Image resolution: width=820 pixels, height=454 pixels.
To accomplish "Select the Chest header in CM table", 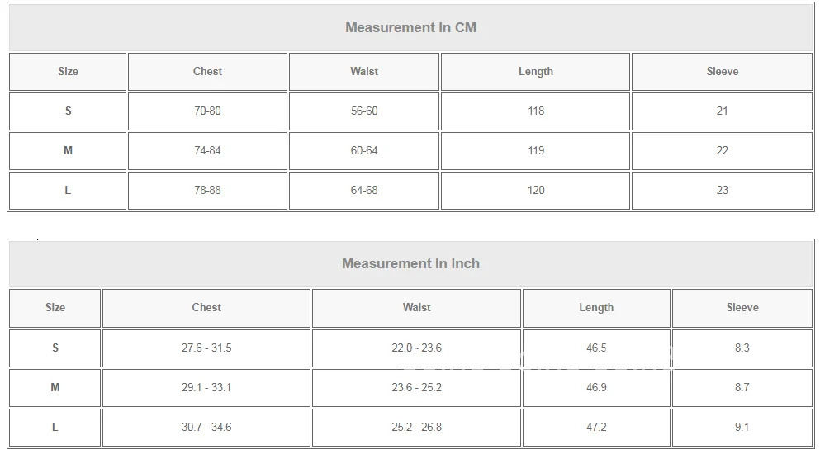I will (207, 72).
